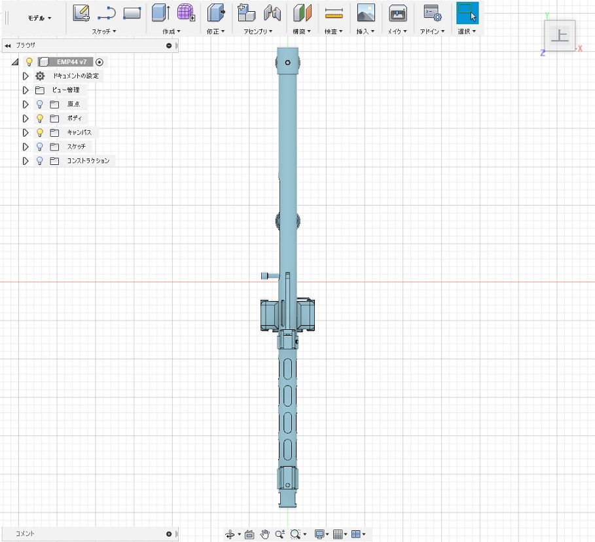595x542 pixels.
Task: Click the Offset Plane construct icon
Action: 302,12
